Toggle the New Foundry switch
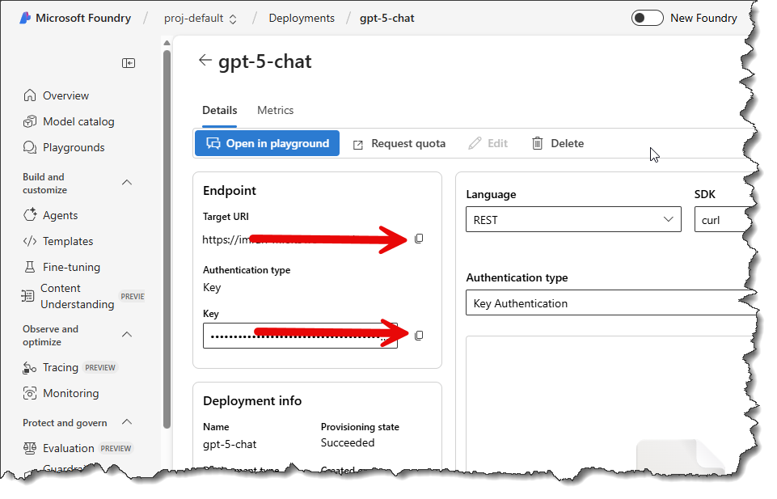The image size is (777, 499). click(647, 18)
